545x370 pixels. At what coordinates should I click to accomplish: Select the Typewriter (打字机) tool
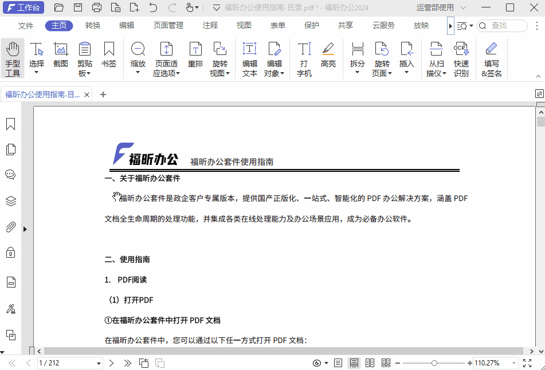(x=303, y=57)
